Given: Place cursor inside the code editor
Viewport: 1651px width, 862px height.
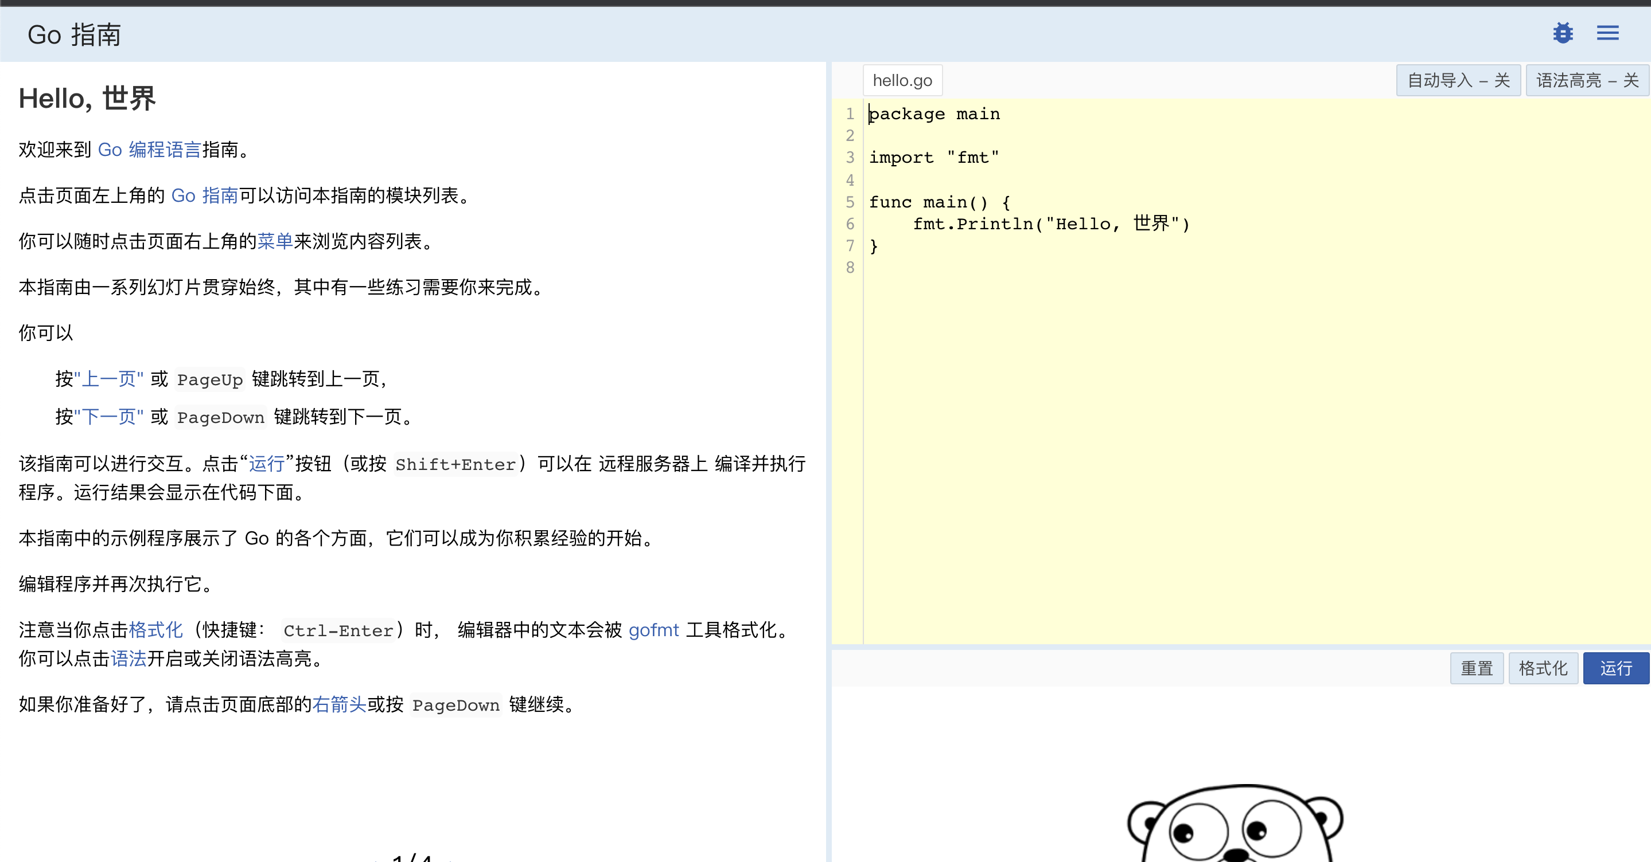Looking at the screenshot, I should click(1154, 320).
